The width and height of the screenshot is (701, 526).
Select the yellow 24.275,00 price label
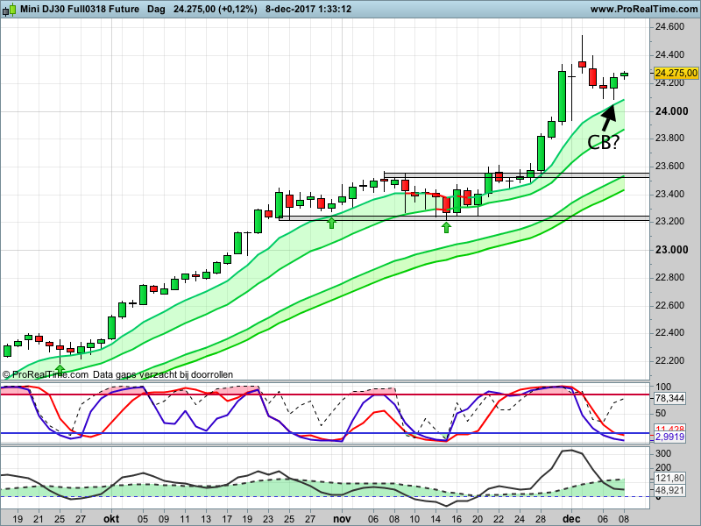pos(676,74)
